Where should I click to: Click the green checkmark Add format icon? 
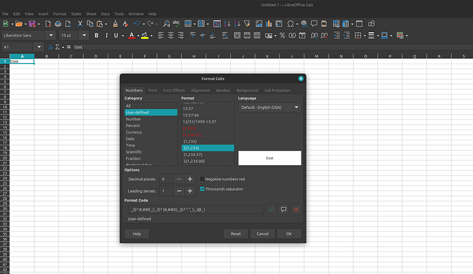pos(270,210)
